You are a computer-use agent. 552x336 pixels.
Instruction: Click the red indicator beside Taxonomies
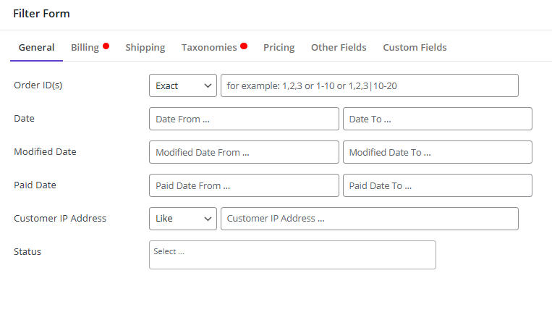point(244,46)
